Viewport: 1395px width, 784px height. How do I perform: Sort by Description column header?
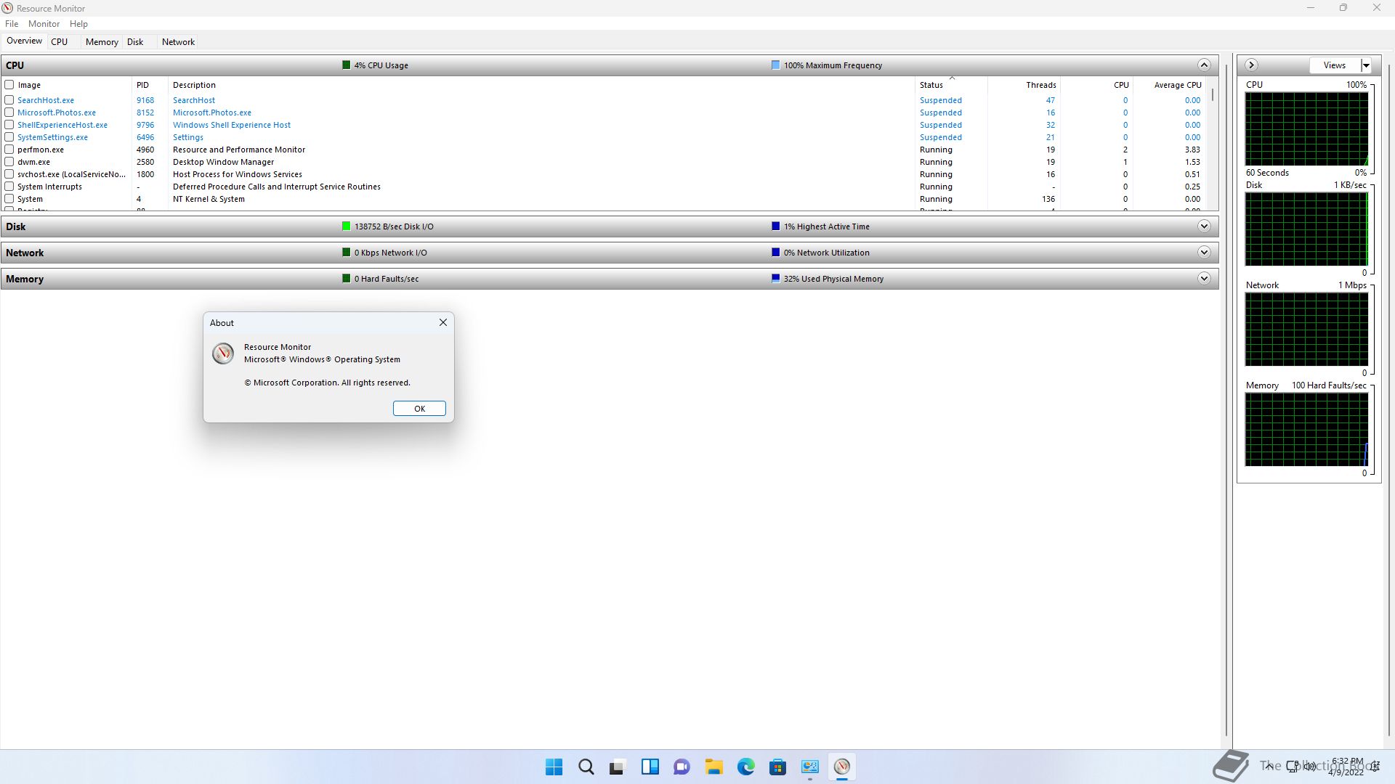pos(541,85)
